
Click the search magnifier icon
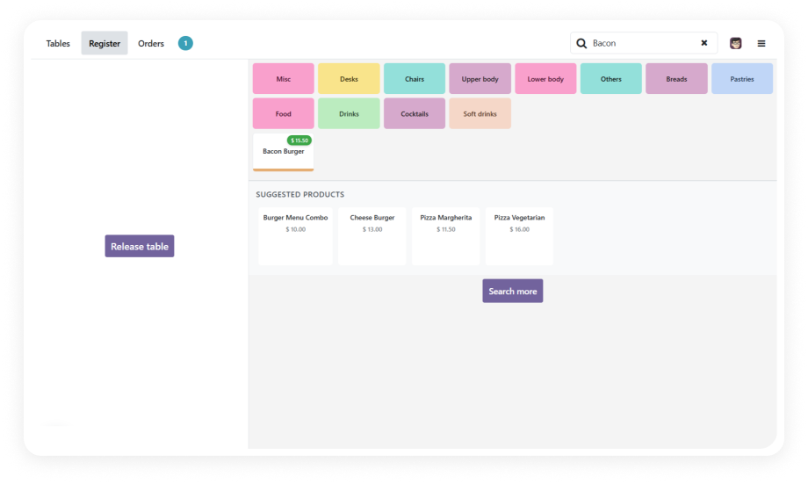point(581,43)
